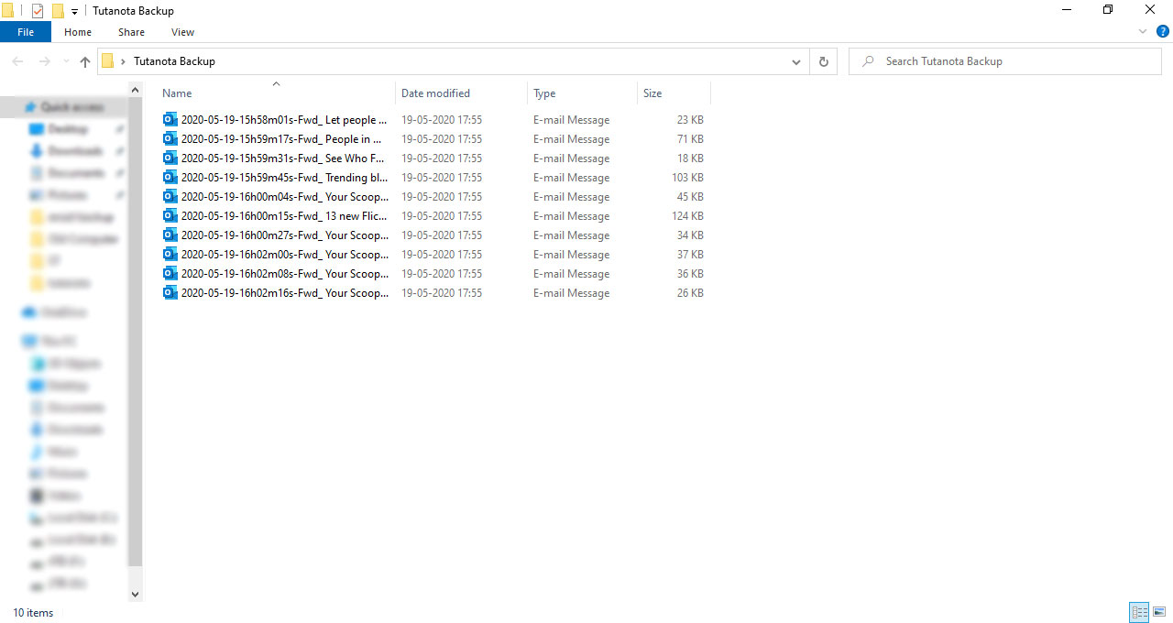Click date 19-05-2020 17:55 of 71 KB file
This screenshot has height=623, width=1173.
tap(442, 139)
